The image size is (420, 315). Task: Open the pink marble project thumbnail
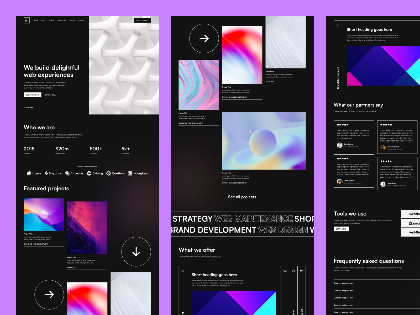coord(199,85)
